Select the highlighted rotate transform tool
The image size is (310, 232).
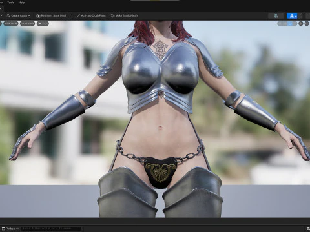(x=290, y=24)
